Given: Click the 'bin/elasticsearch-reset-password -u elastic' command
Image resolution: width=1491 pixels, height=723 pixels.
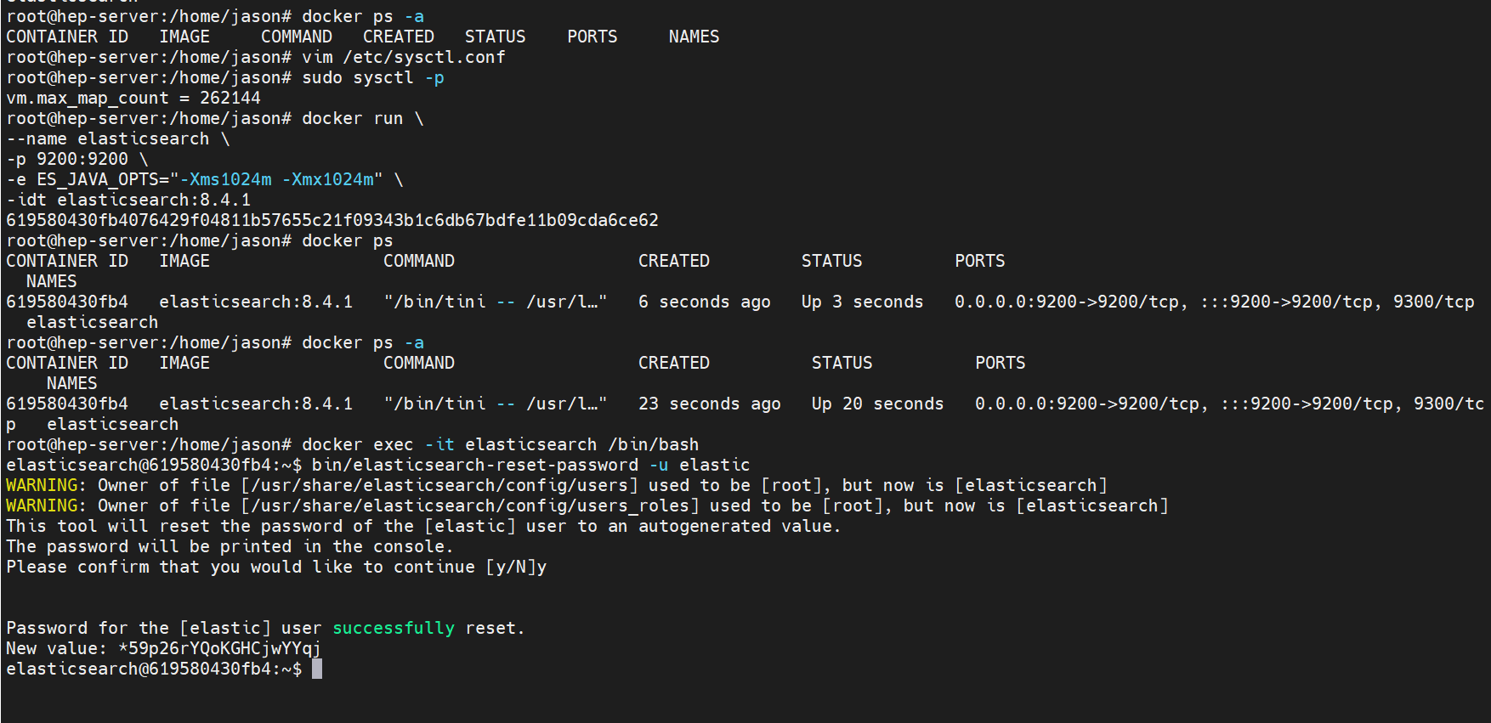Looking at the screenshot, I should pyautogui.click(x=530, y=465).
